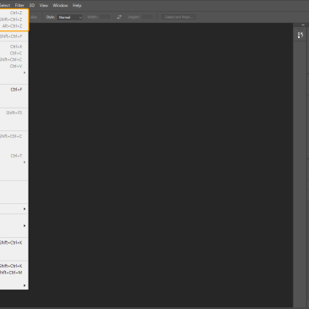Screen dimensions: 309x309
Task: Click the Select and Mask button
Action: tap(179, 17)
